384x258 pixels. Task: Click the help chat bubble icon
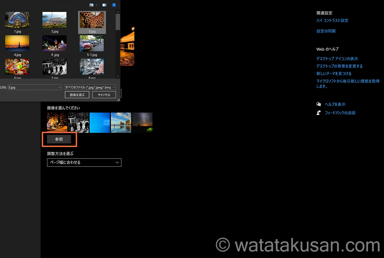[319, 104]
